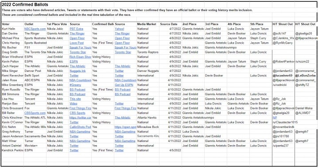Open Mike Singer's Nuggets Ink link
318x168 pixels.
pyautogui.click(x=78, y=71)
